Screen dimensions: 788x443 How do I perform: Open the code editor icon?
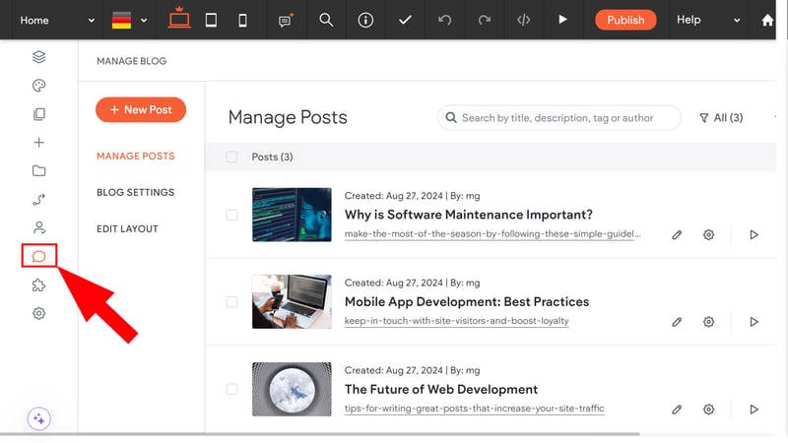[524, 20]
